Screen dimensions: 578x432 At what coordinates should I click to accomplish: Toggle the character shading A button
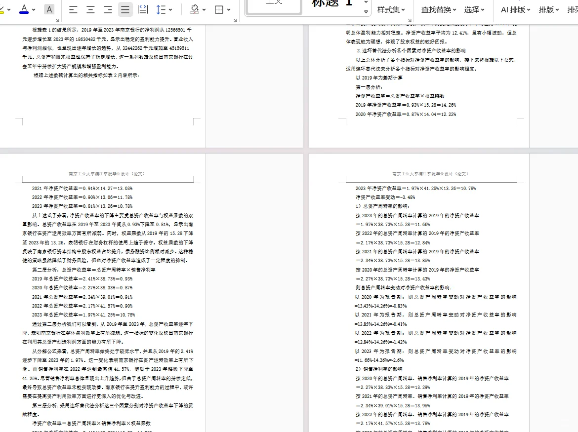coord(49,9)
